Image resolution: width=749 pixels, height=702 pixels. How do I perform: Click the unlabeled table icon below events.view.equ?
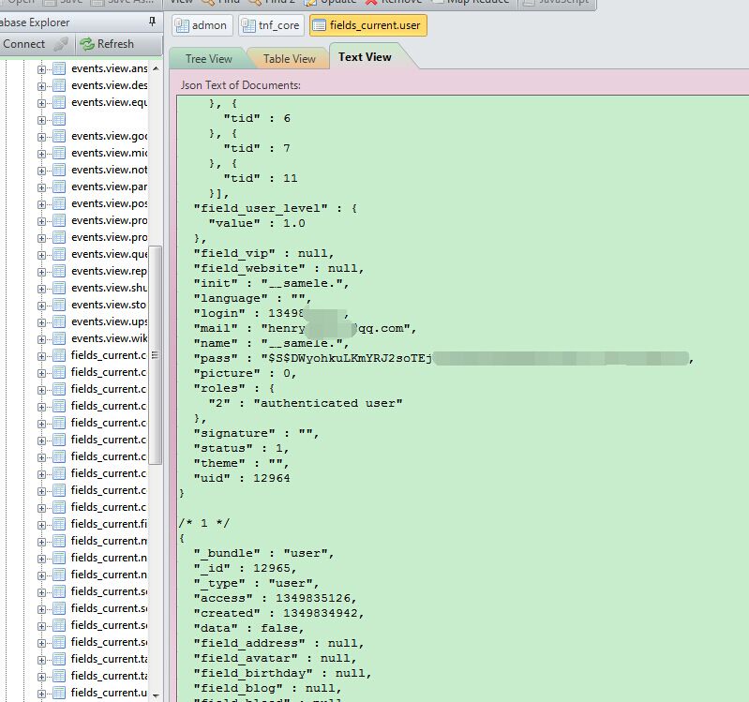(x=59, y=119)
